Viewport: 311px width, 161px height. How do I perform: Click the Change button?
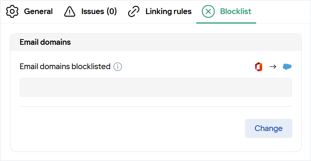click(x=269, y=128)
